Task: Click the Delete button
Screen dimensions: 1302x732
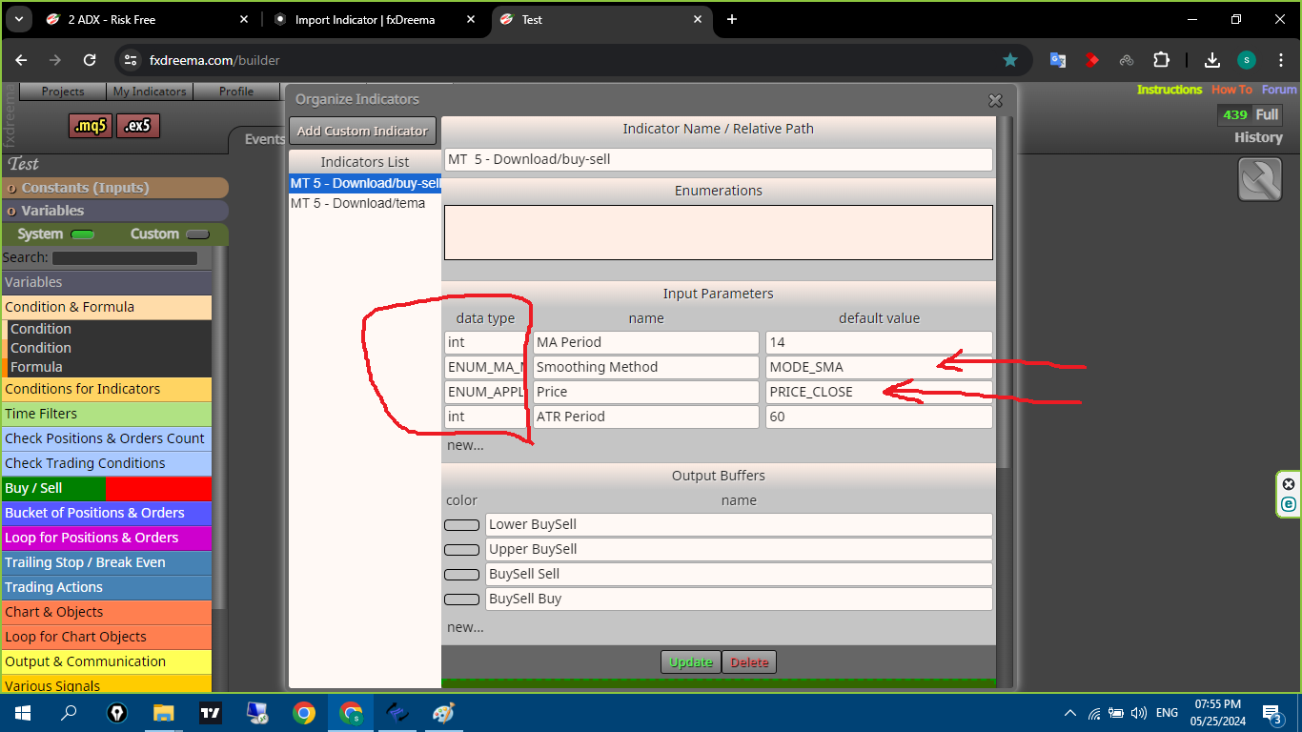Action: (x=749, y=662)
